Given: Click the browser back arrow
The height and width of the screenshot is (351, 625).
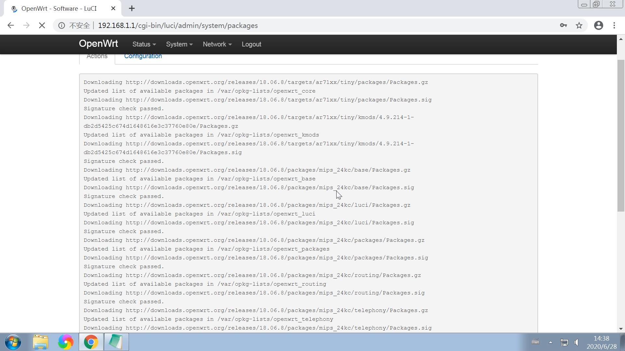Looking at the screenshot, I should coord(11,25).
